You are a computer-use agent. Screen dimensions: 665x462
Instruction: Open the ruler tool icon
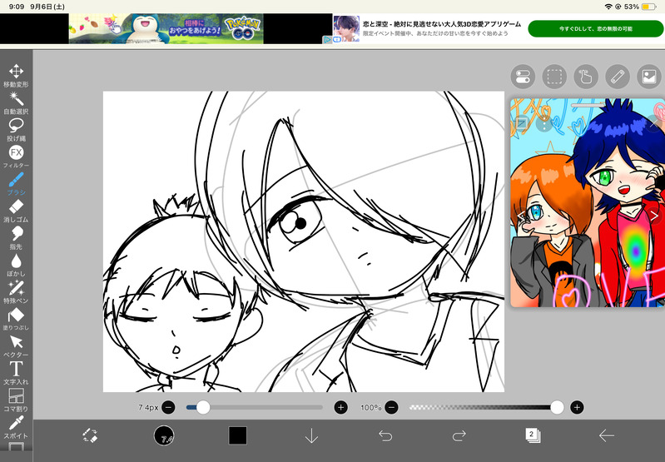[x=617, y=77]
